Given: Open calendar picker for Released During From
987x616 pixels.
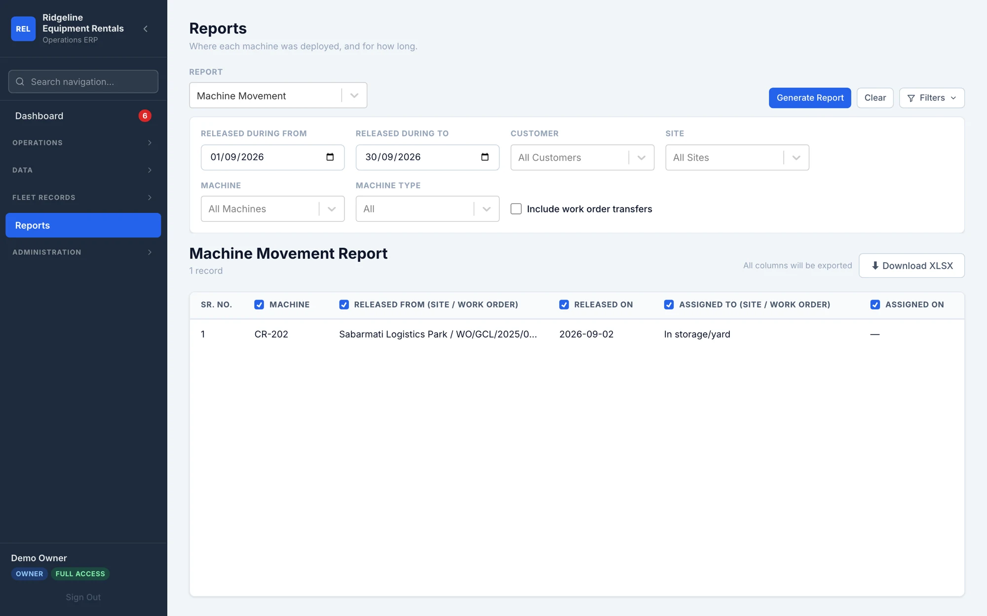Looking at the screenshot, I should pyautogui.click(x=330, y=157).
